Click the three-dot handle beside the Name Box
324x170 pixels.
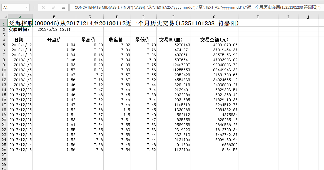pos(34,7)
